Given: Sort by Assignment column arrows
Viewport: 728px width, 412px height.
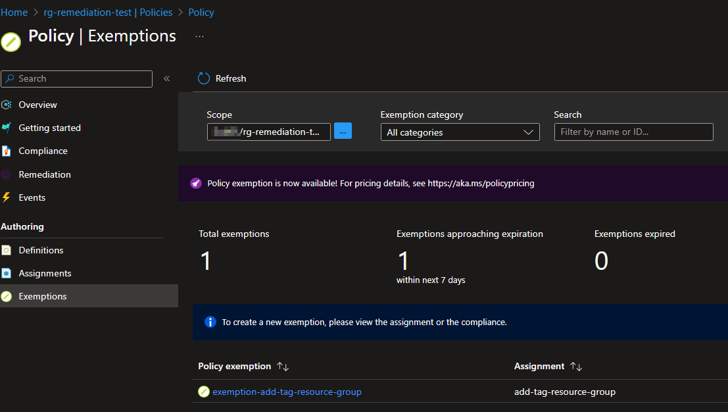Looking at the screenshot, I should (x=576, y=367).
